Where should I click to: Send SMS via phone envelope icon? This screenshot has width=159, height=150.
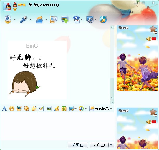(54, 19)
